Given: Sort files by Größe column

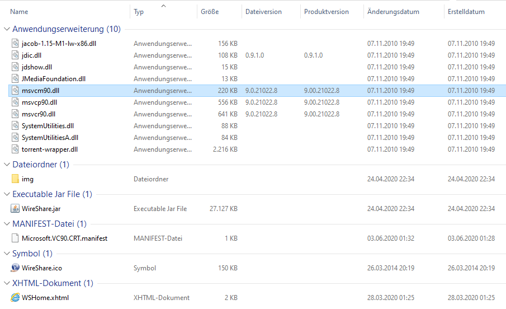Looking at the screenshot, I should point(210,12).
